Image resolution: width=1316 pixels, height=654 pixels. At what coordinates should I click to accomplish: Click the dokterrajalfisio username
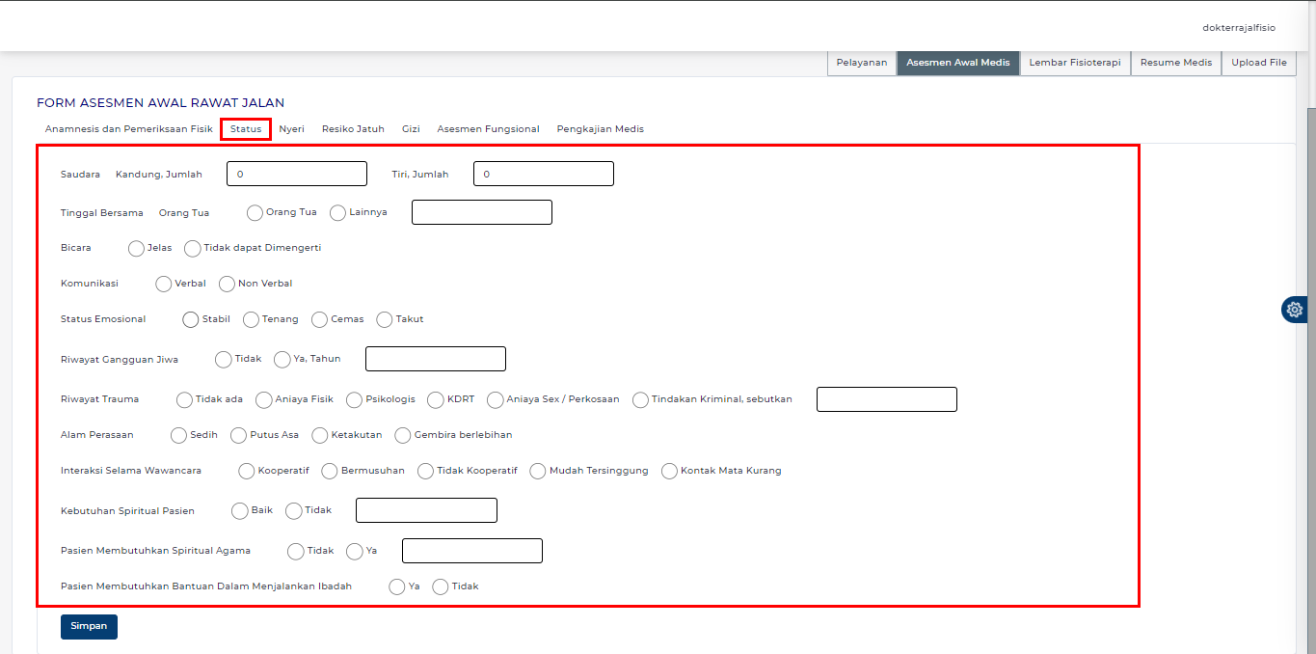1238,28
